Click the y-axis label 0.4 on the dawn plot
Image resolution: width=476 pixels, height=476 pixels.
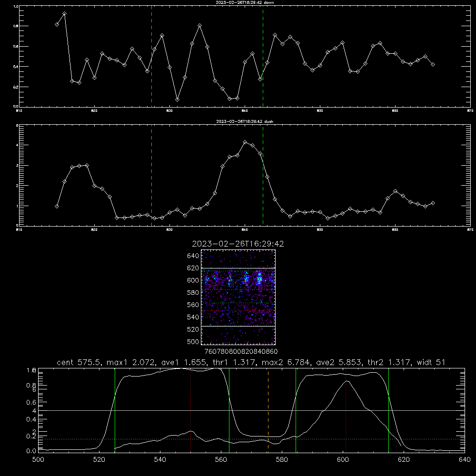[16, 67]
